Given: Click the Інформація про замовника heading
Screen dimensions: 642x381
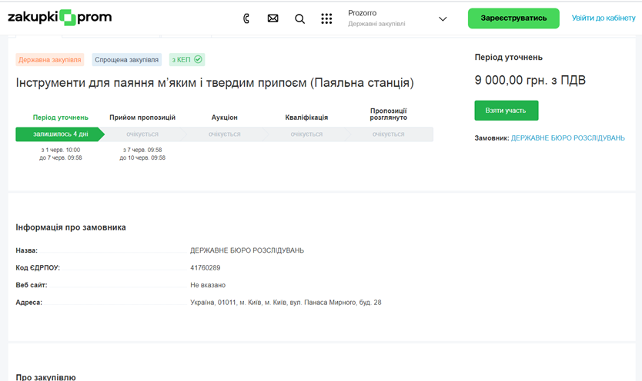Looking at the screenshot, I should click(x=71, y=227).
